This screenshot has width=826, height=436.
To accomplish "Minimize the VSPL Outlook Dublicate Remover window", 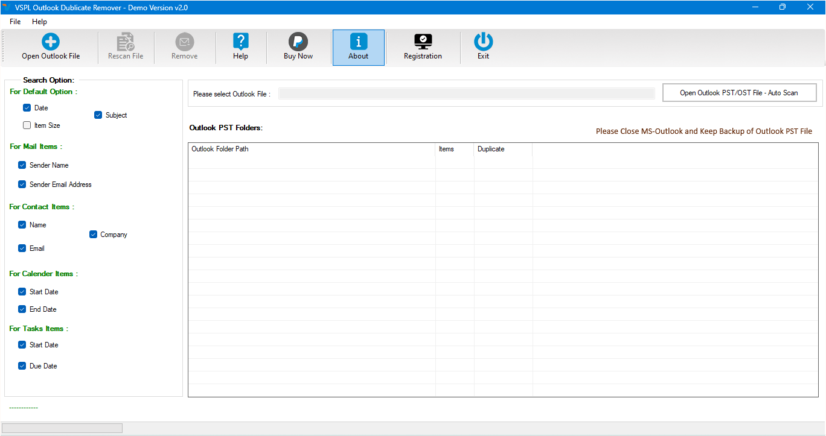I will pos(755,7).
